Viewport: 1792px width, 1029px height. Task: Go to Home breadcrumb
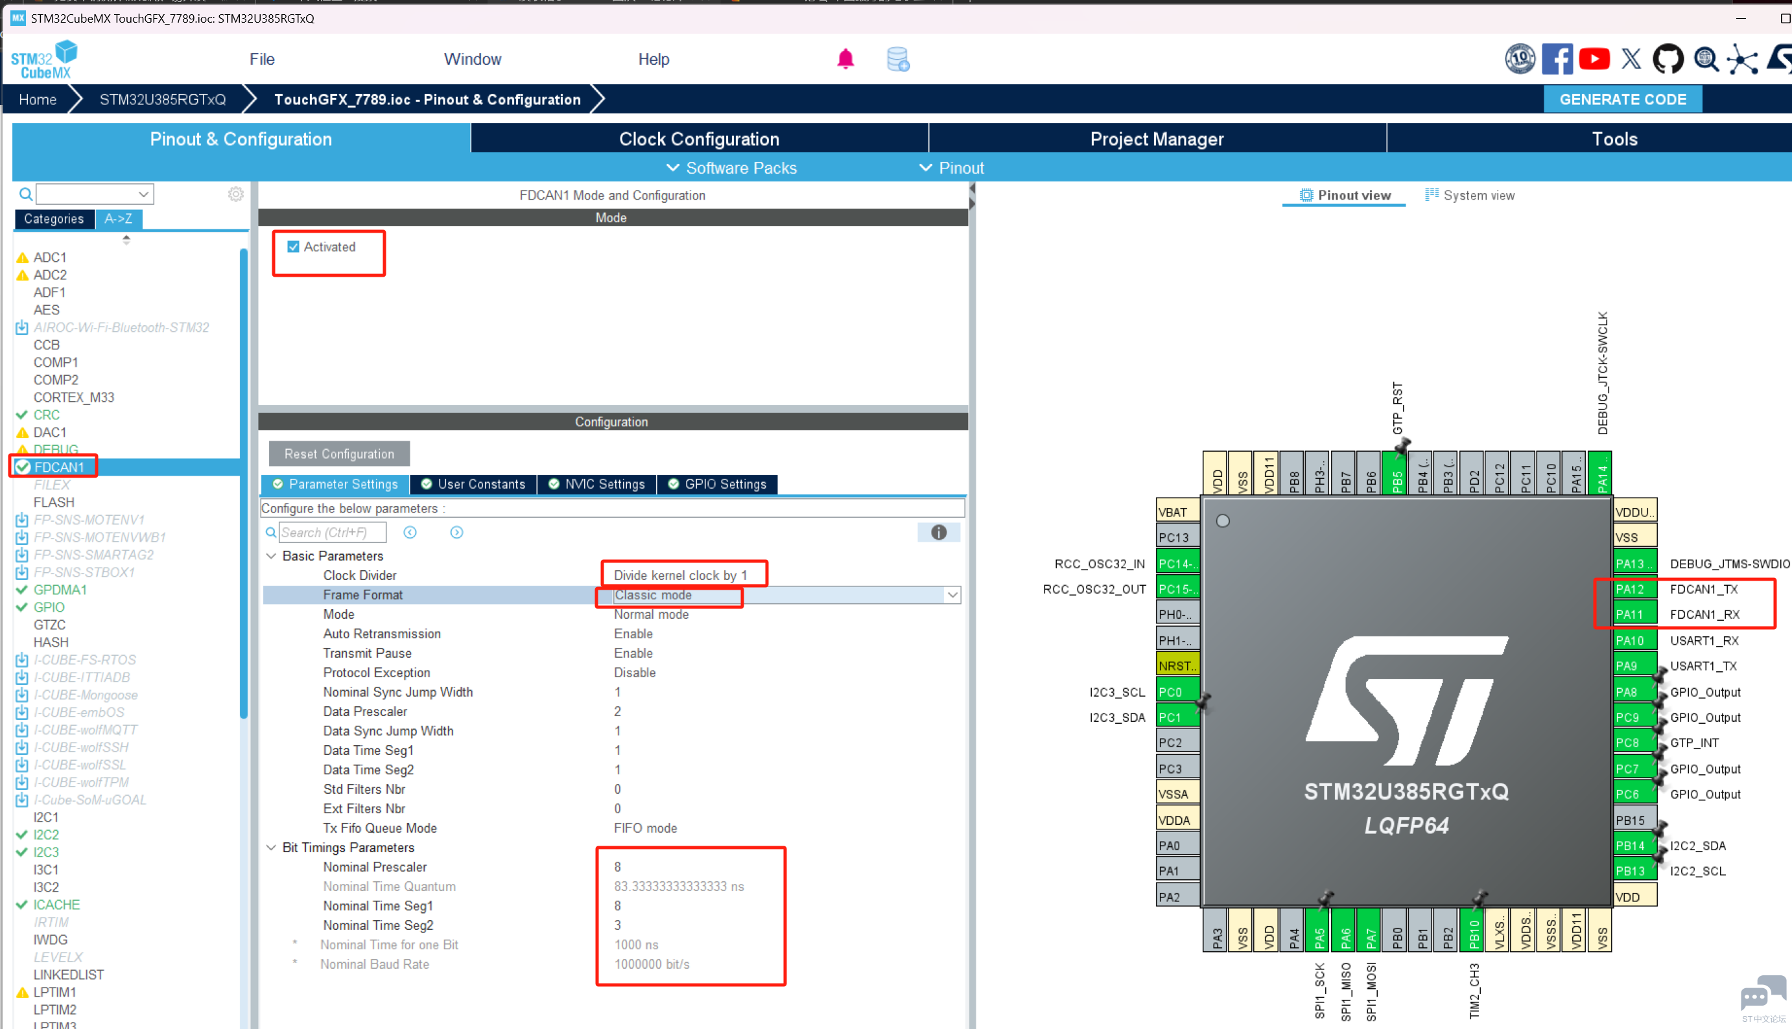(x=38, y=99)
